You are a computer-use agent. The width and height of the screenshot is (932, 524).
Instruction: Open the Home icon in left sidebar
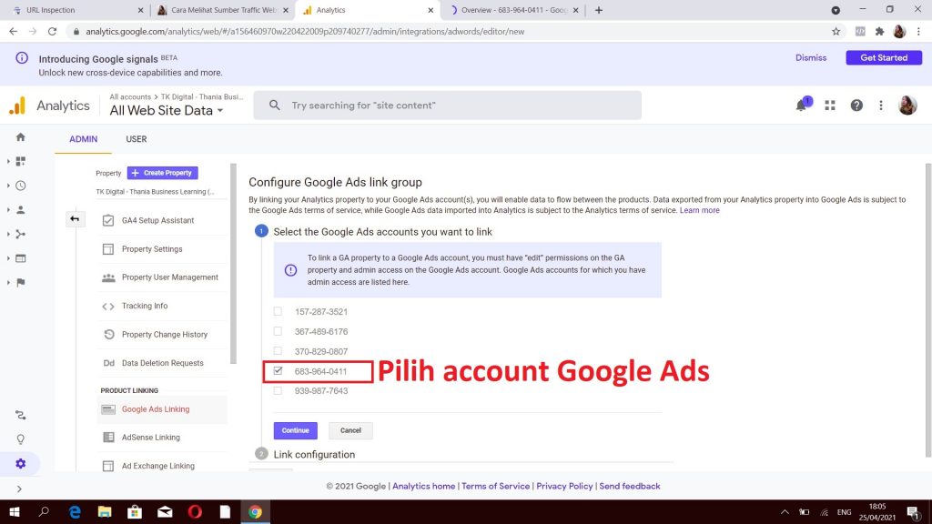coord(21,137)
